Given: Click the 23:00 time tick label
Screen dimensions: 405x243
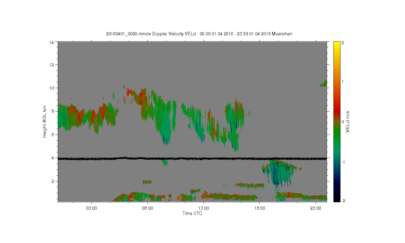Looking at the screenshot, I should coord(316,208).
